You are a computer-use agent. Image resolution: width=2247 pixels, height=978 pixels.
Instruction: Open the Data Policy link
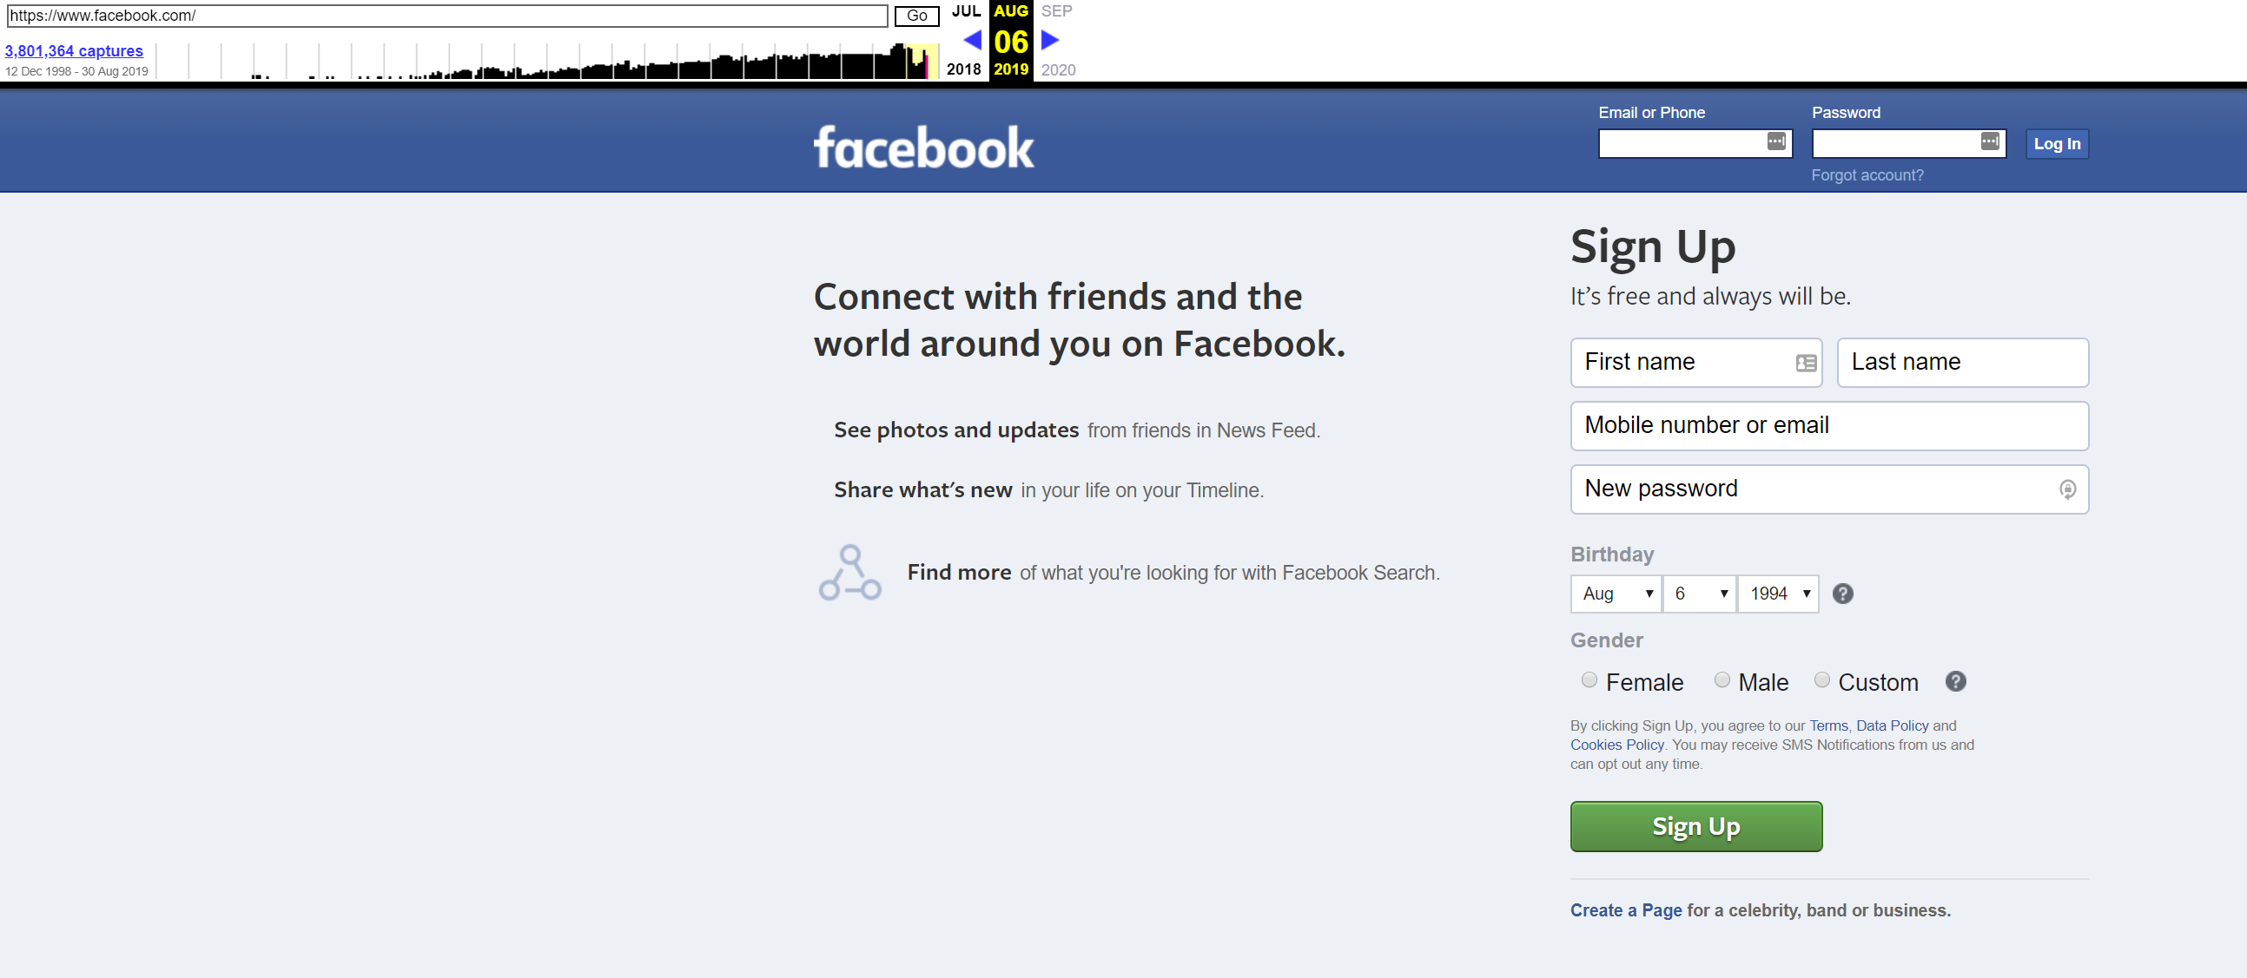point(1892,725)
